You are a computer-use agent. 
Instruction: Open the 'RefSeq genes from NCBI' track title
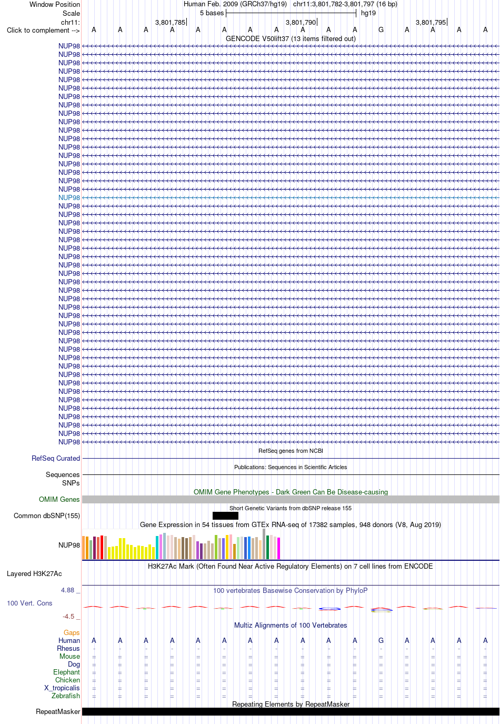click(291, 451)
